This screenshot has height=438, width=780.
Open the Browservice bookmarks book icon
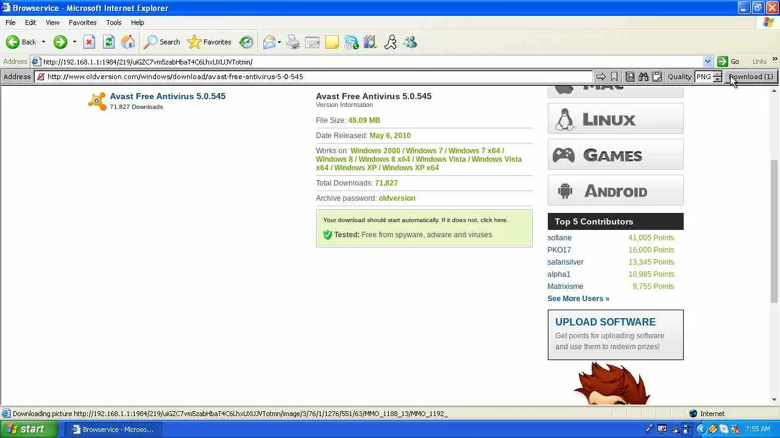click(630, 77)
